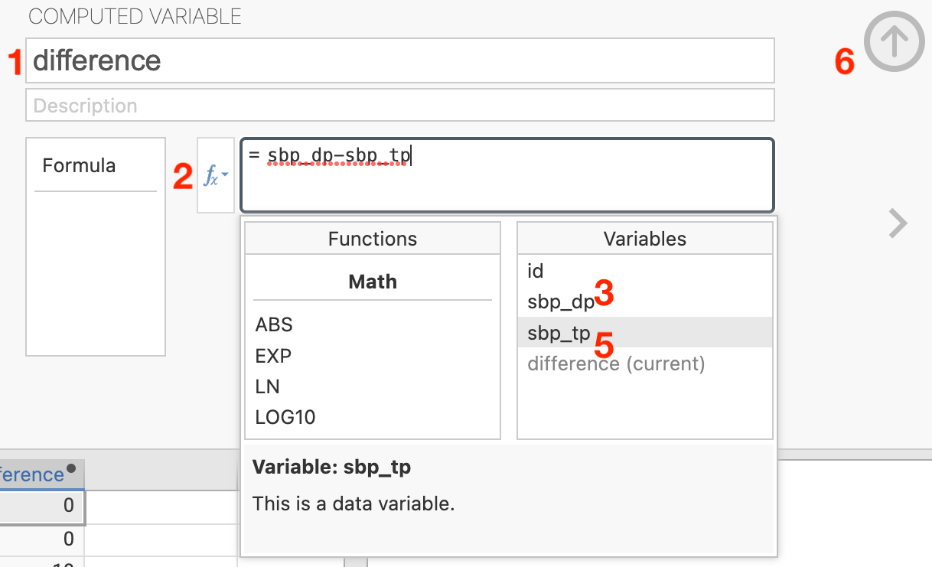Select the id variable
Viewport: 932px width, 567px height.
click(x=536, y=271)
